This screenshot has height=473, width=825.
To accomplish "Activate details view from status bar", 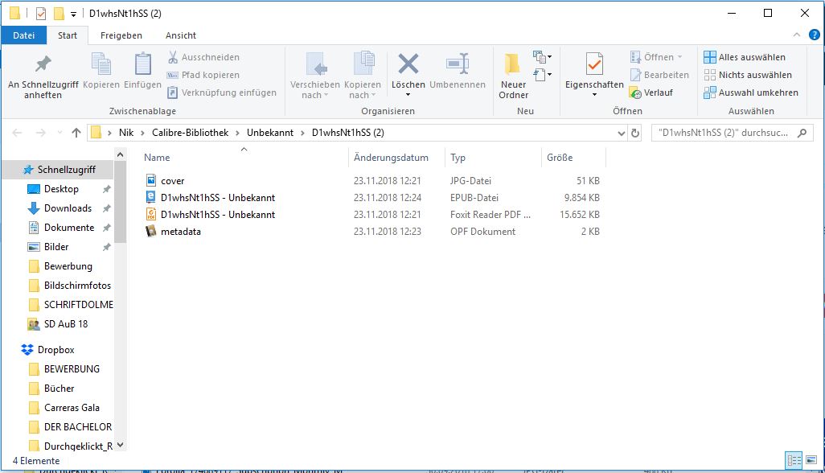I will (x=794, y=459).
